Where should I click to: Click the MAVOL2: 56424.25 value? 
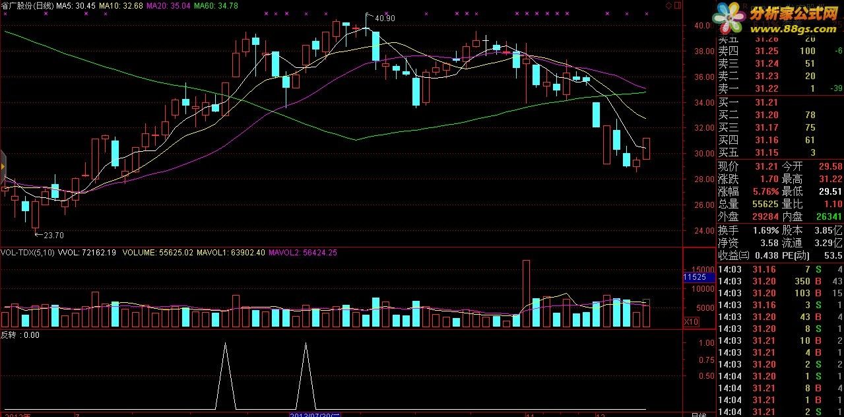pyautogui.click(x=303, y=252)
